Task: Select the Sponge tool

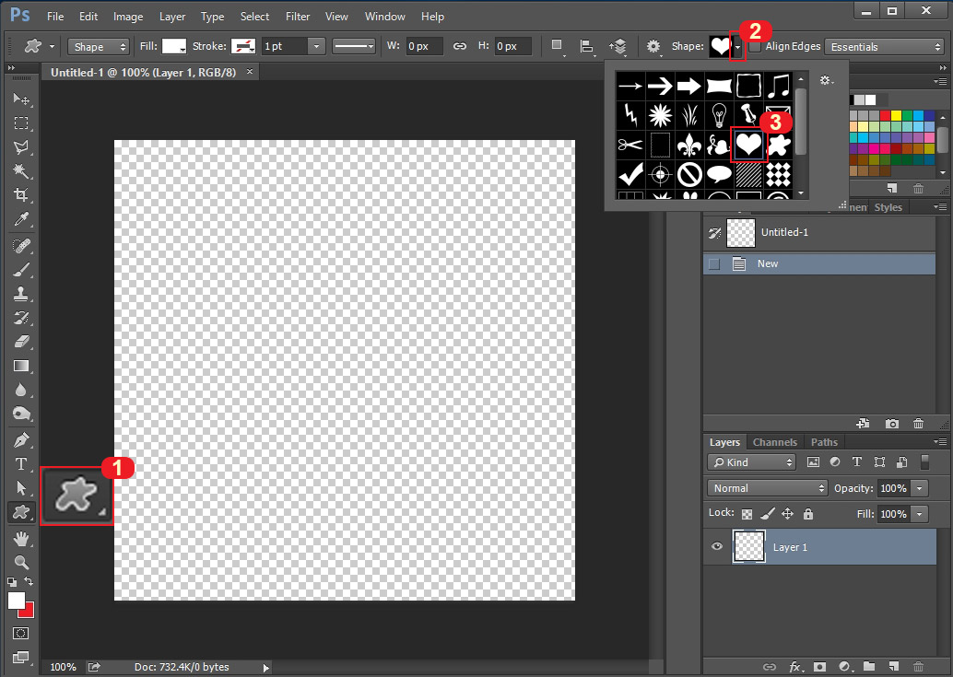Action: click(x=21, y=414)
